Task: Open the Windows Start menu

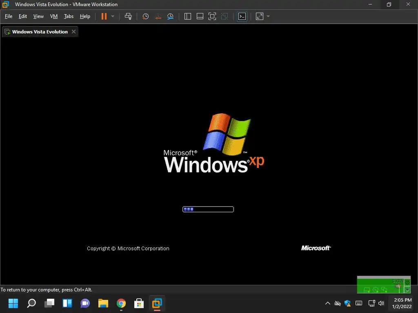Action: pyautogui.click(x=13, y=303)
